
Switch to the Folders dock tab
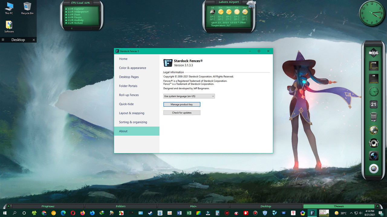coord(121,206)
